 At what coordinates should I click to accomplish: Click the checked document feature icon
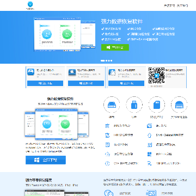(x=107, y=145)
